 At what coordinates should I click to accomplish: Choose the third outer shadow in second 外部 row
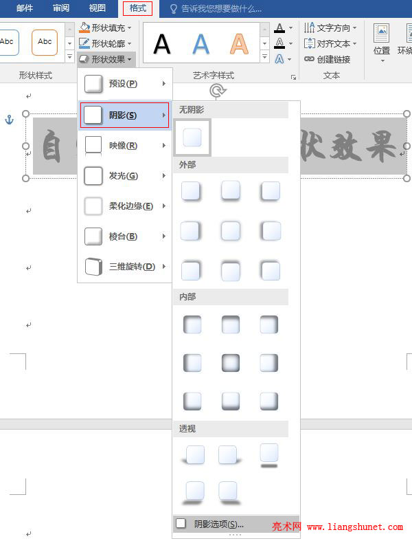[x=271, y=230]
